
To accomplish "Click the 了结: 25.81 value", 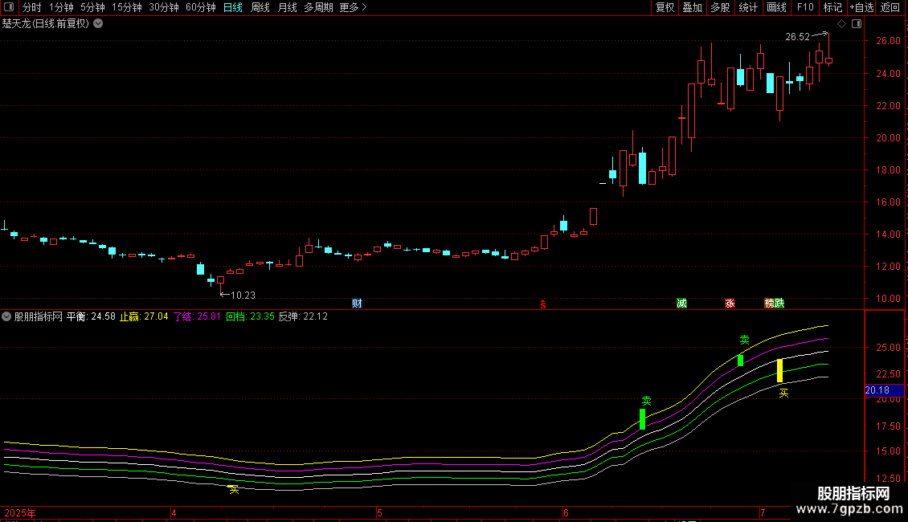I will tap(197, 316).
